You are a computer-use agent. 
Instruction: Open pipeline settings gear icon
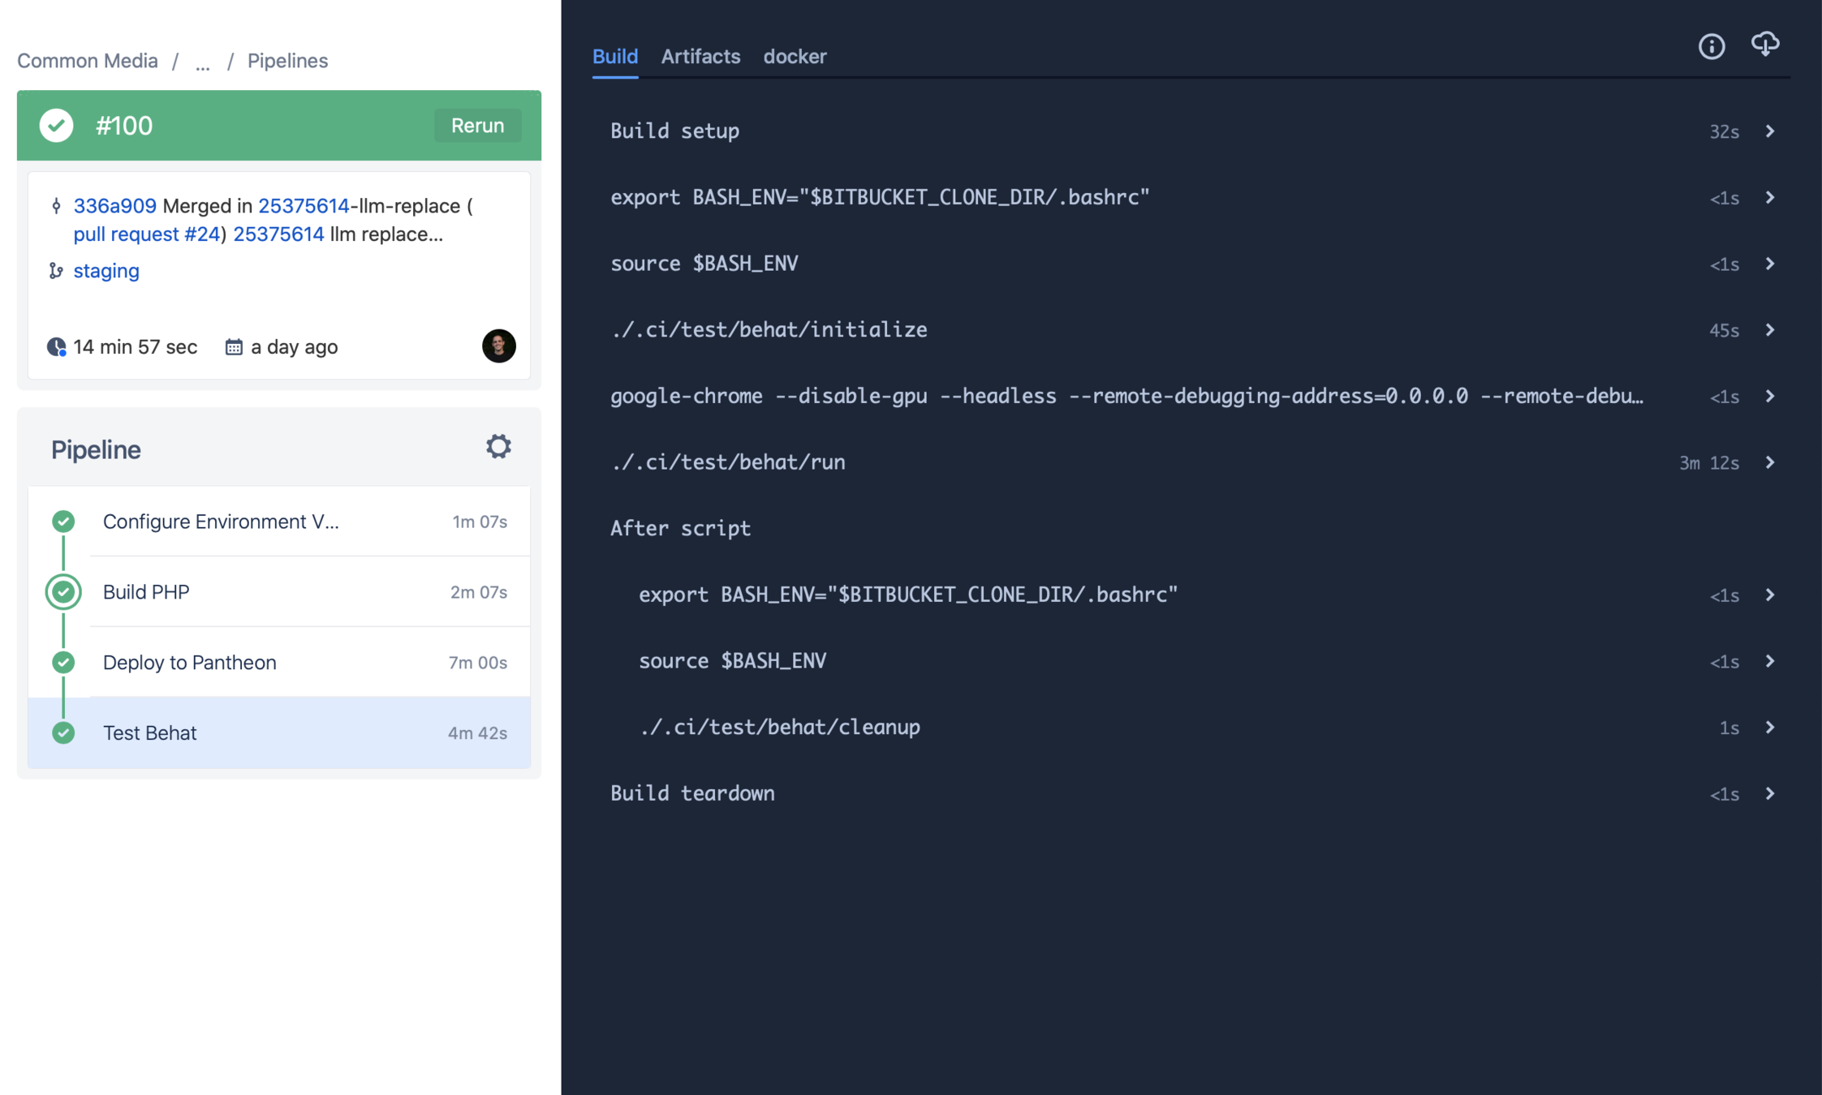(498, 446)
